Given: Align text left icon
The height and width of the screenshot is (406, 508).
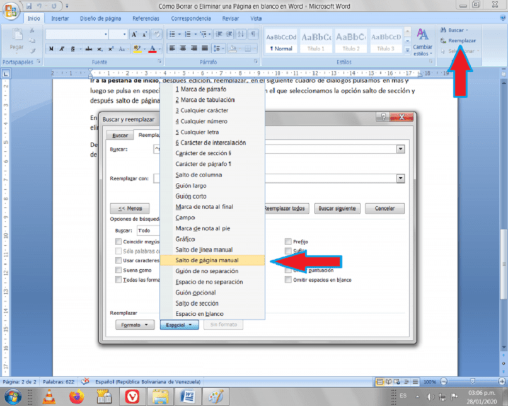Looking at the screenshot, I should pos(172,49).
